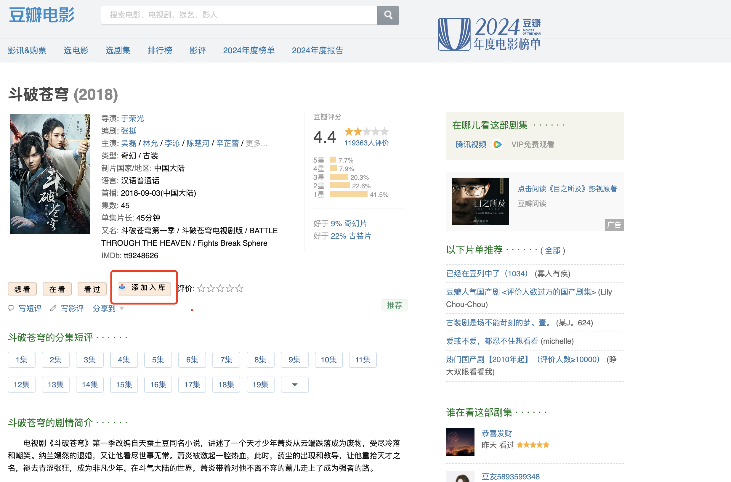Open episode 9集 short reviews
Image resolution: width=731 pixels, height=482 pixels.
[295, 360]
